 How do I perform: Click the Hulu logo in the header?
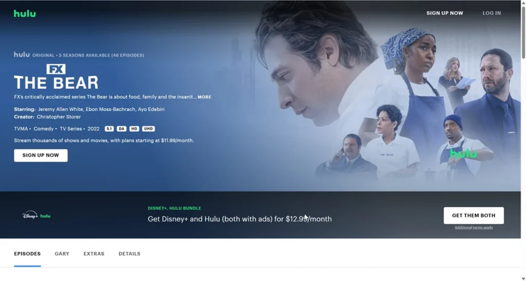coord(25,13)
